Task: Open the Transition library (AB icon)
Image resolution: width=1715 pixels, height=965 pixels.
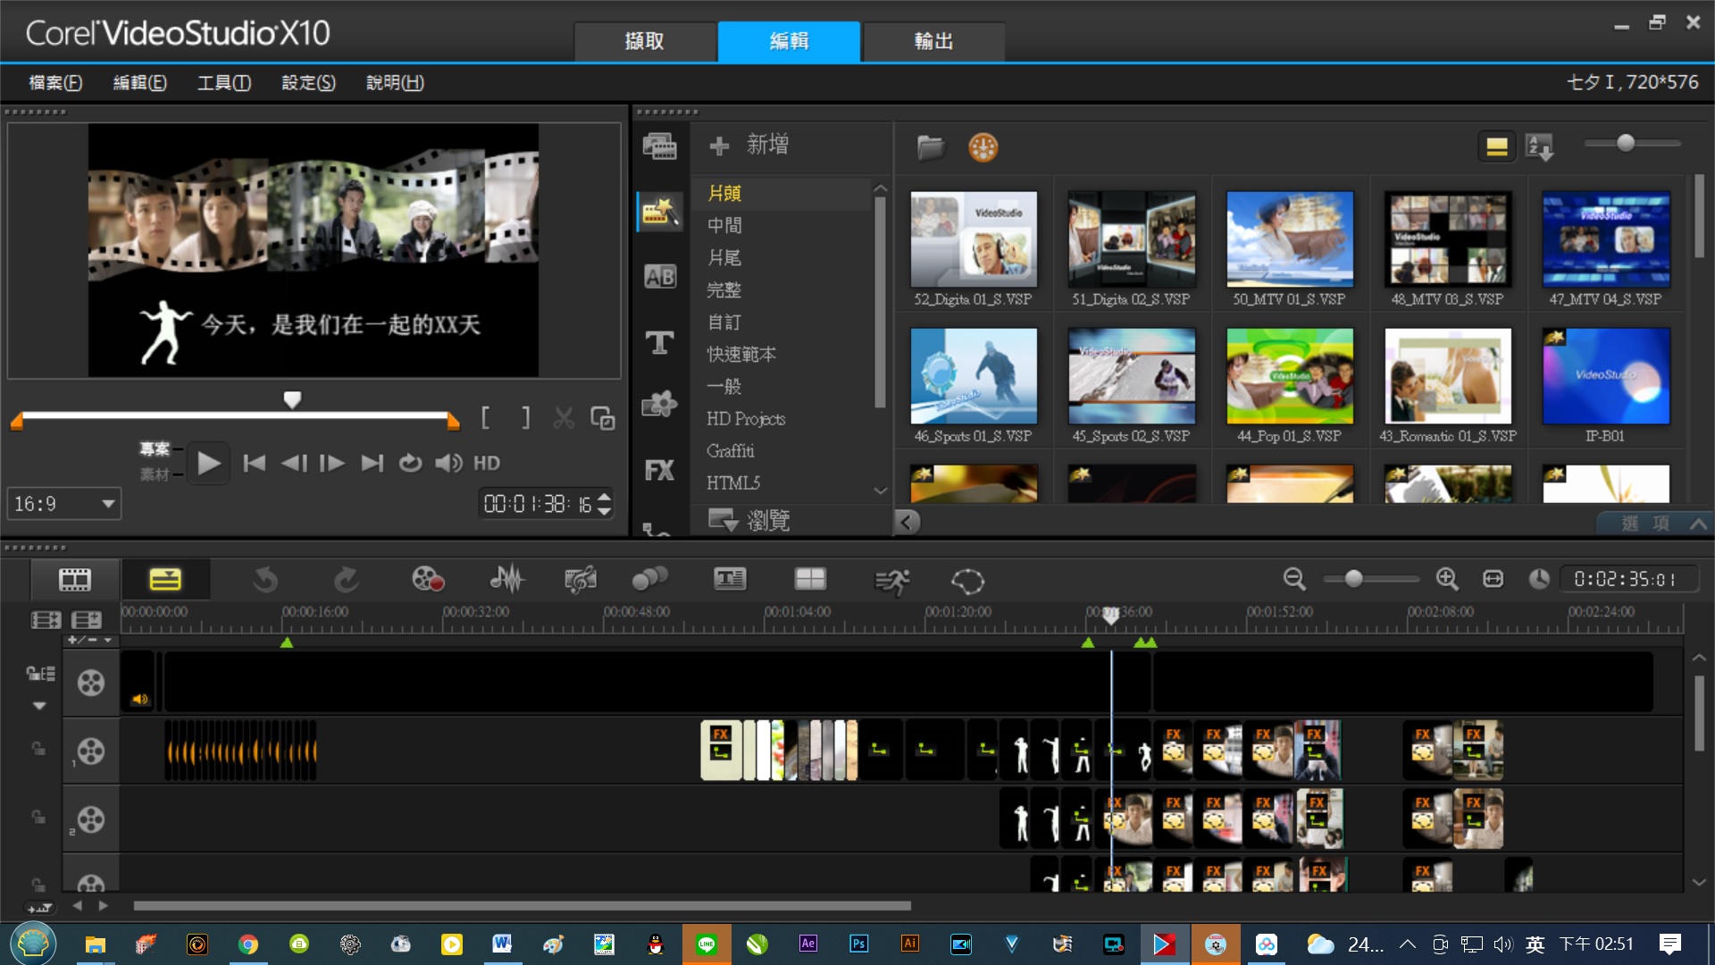Action: pos(659,277)
